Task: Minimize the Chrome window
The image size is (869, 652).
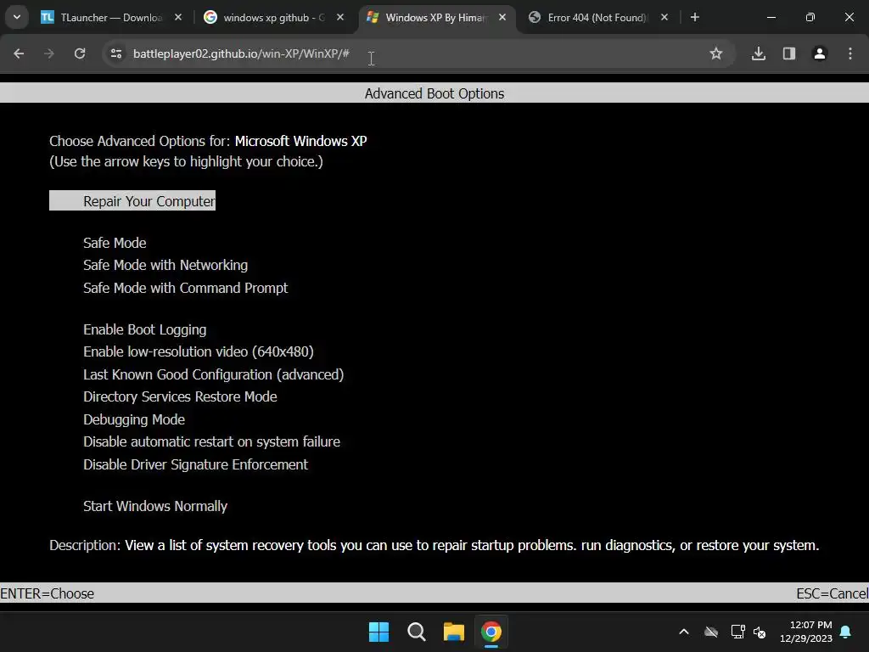Action: pos(771,17)
